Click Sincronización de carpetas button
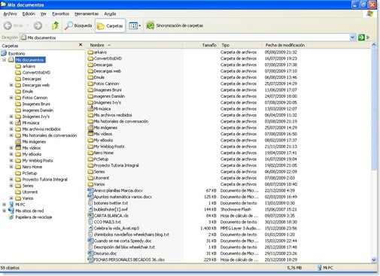 175,26
